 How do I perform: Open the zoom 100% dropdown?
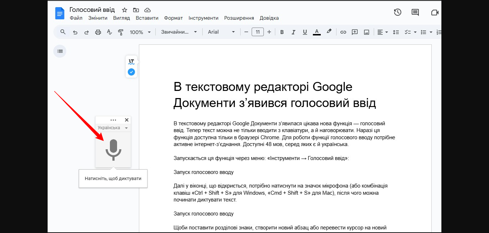(x=140, y=32)
